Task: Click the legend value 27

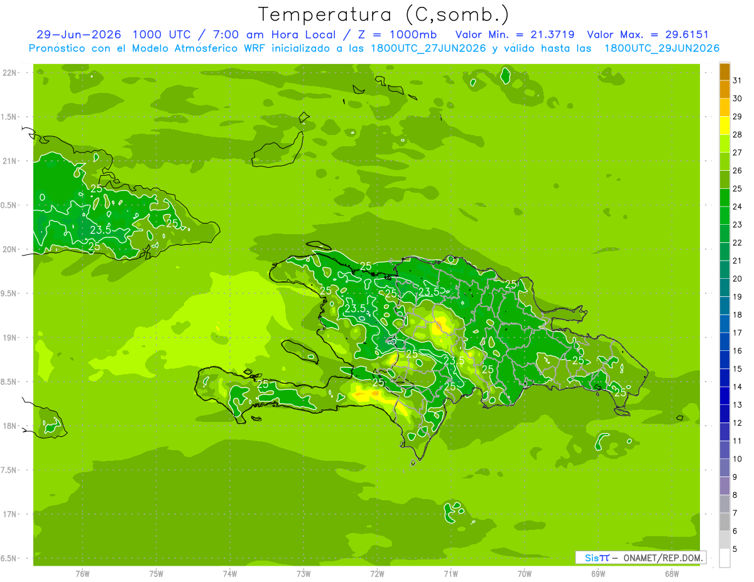Action: (738, 153)
